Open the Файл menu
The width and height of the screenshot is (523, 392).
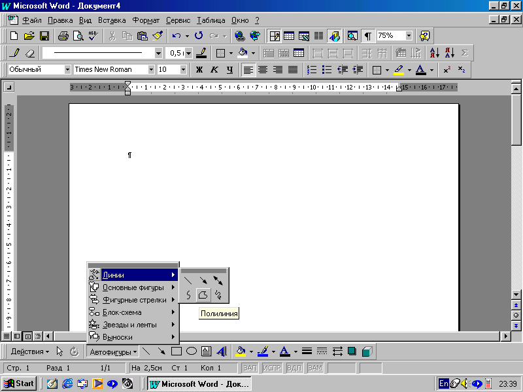coord(31,20)
